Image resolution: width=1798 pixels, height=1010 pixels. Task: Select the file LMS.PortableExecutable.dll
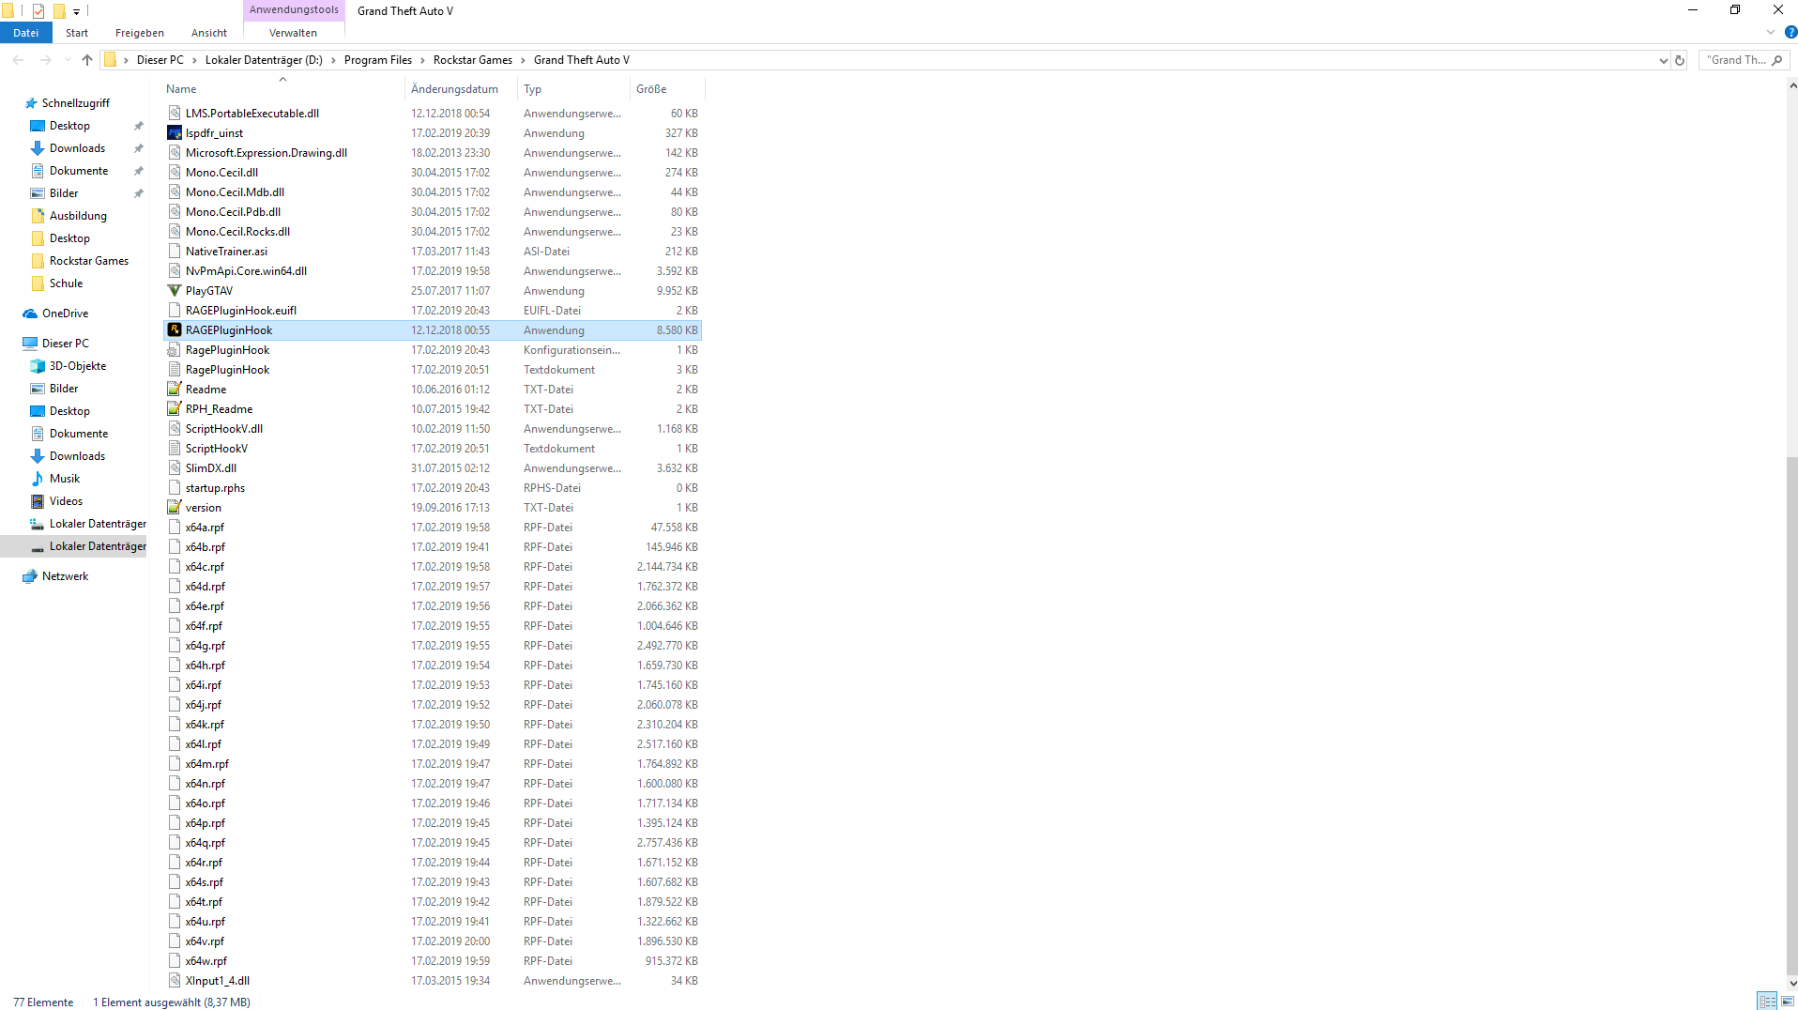pyautogui.click(x=433, y=114)
